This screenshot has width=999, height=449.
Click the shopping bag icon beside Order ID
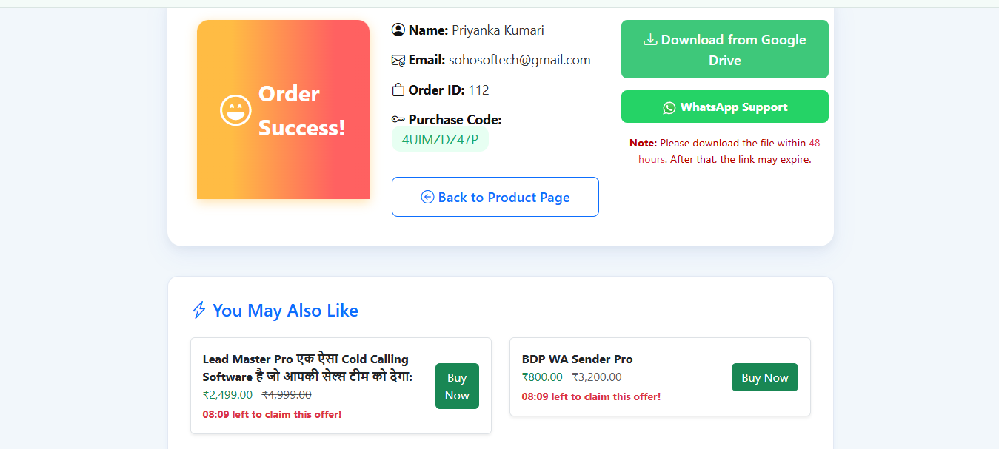tap(398, 90)
